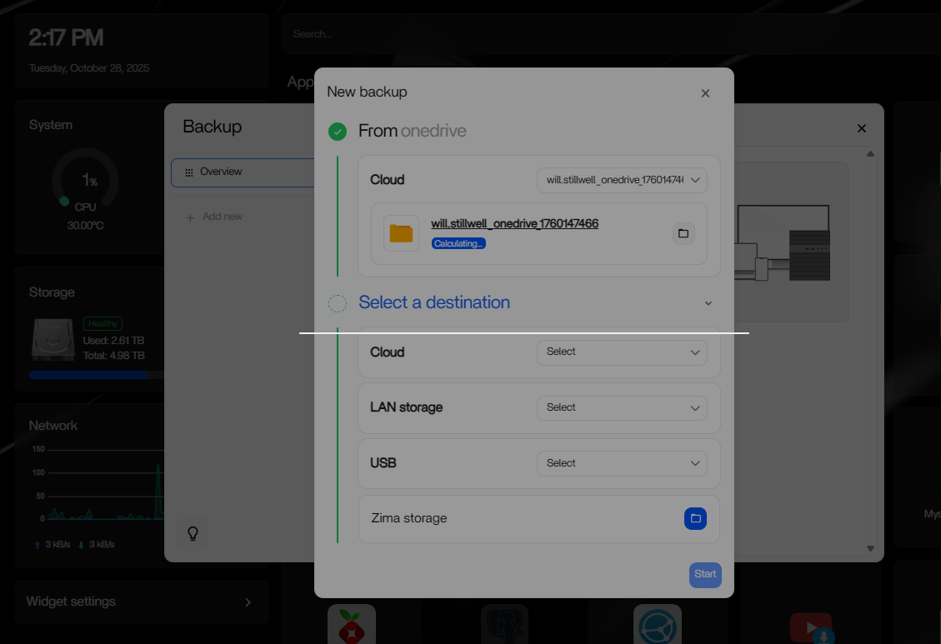Click the Zima storage folder icon button
The width and height of the screenshot is (941, 644).
695,518
